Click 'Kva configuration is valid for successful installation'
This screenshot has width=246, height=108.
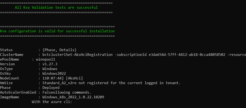click(58, 31)
